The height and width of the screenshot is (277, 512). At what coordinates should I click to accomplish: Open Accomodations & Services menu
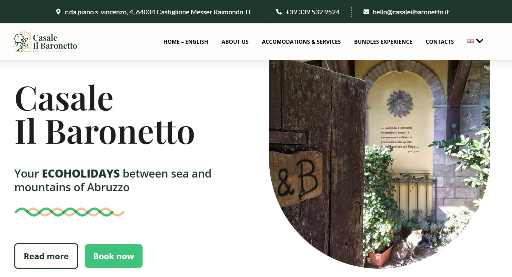point(301,42)
